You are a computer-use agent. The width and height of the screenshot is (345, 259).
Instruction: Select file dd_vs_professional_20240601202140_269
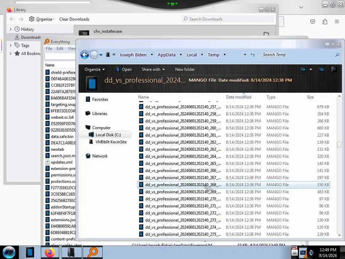[x=234, y=192]
